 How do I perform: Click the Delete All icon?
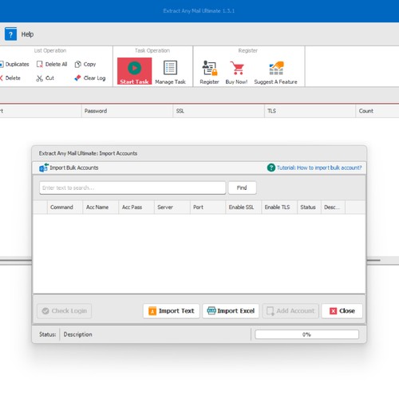(40, 65)
